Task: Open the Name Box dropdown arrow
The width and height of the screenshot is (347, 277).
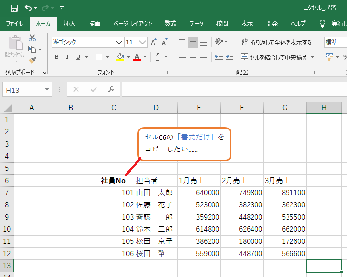Action: click(x=47, y=89)
